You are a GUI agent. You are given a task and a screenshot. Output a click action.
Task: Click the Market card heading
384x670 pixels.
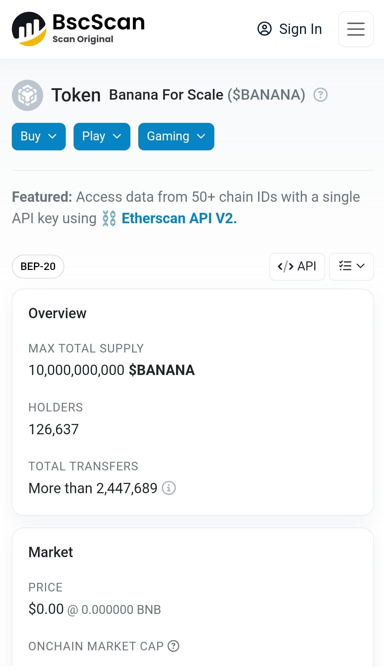coord(51,552)
